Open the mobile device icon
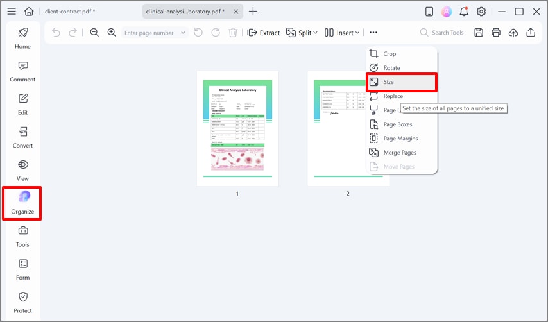This screenshot has height=322, width=548. tap(429, 12)
